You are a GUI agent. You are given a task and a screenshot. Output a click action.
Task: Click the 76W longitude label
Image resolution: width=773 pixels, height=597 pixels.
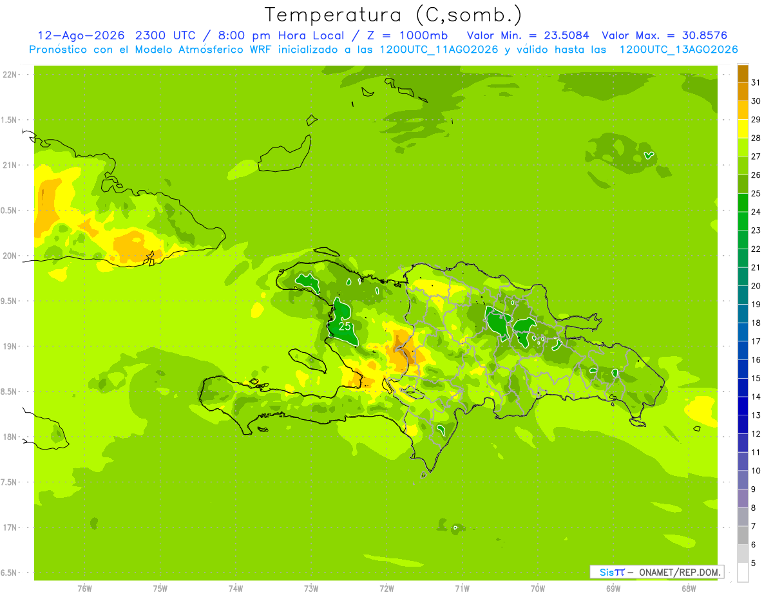pos(84,589)
